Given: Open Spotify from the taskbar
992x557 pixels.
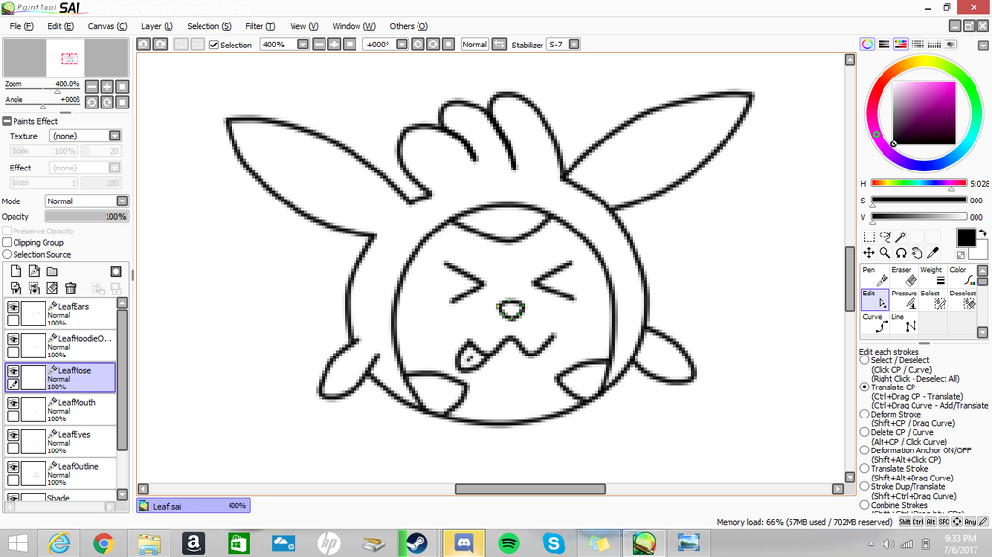Looking at the screenshot, I should pos(509,543).
